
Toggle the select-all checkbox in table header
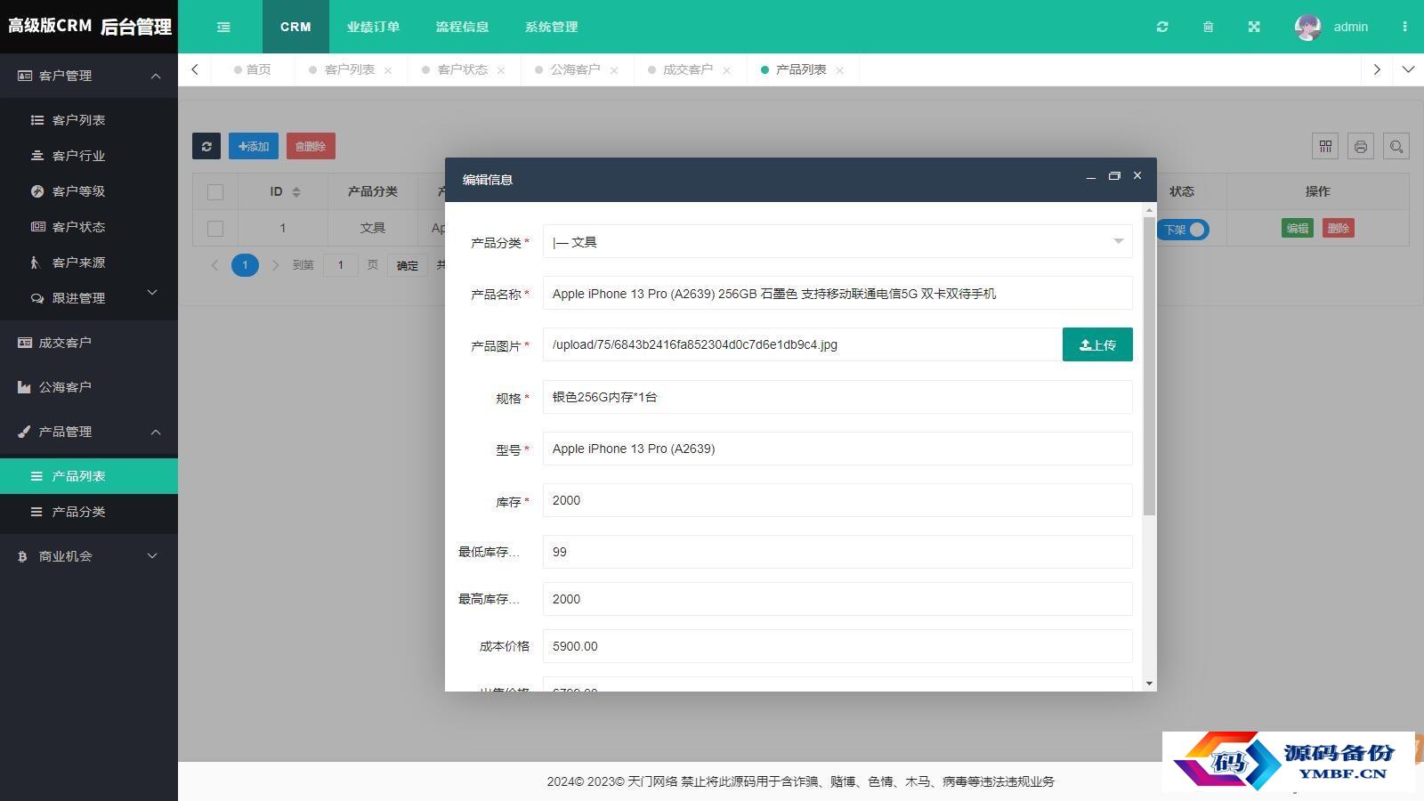pos(215,191)
